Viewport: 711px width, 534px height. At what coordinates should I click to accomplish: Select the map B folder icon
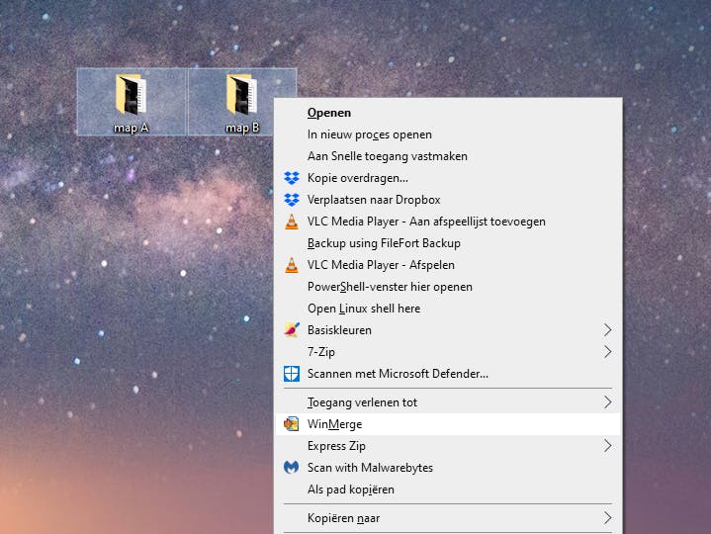pyautogui.click(x=242, y=94)
